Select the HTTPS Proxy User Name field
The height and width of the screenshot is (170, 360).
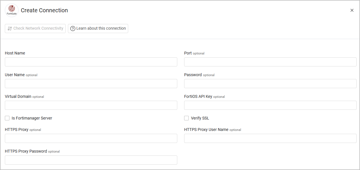tap(270, 138)
